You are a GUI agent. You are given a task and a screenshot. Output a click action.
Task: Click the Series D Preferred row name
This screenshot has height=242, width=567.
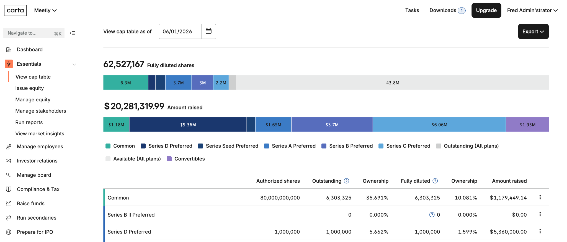(x=129, y=232)
